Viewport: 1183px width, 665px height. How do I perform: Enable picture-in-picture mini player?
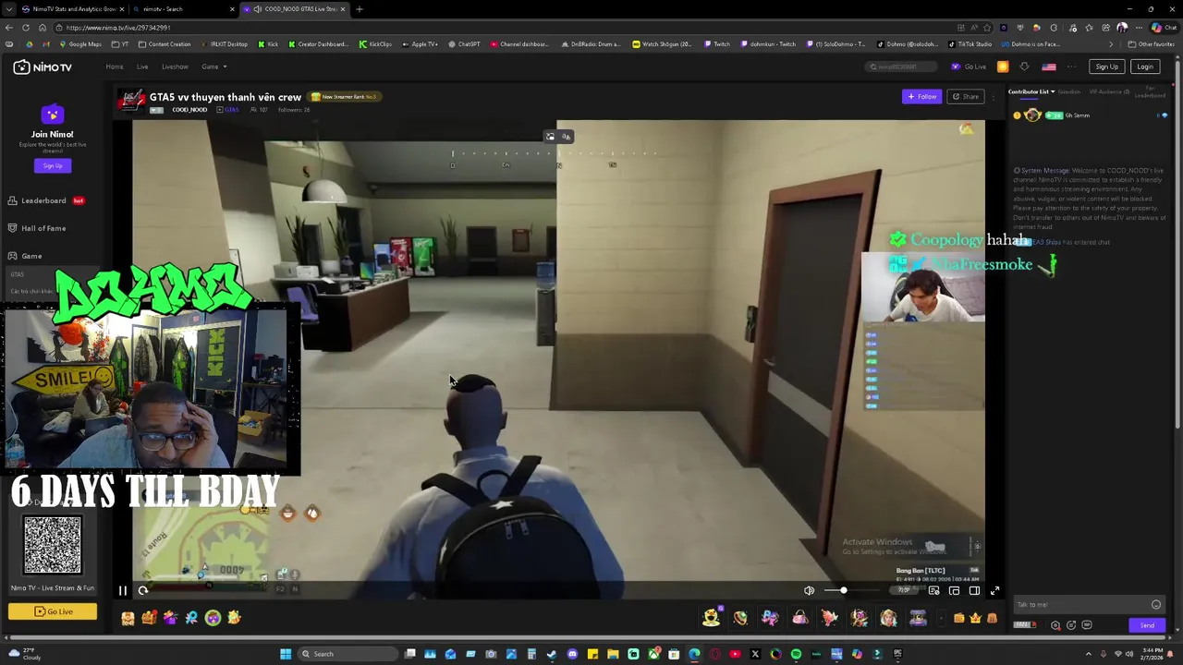954,590
